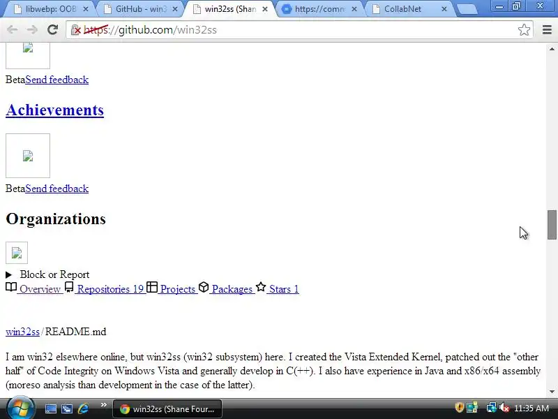This screenshot has width=558, height=419.
Task: Click the Overview book icon
Action: [x=11, y=287]
